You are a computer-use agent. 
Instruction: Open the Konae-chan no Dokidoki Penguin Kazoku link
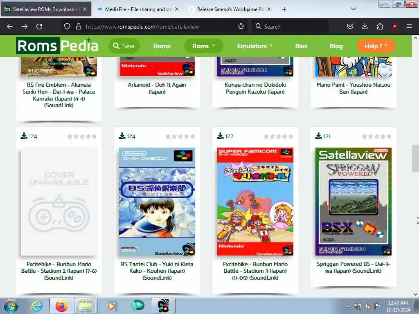coord(255,88)
